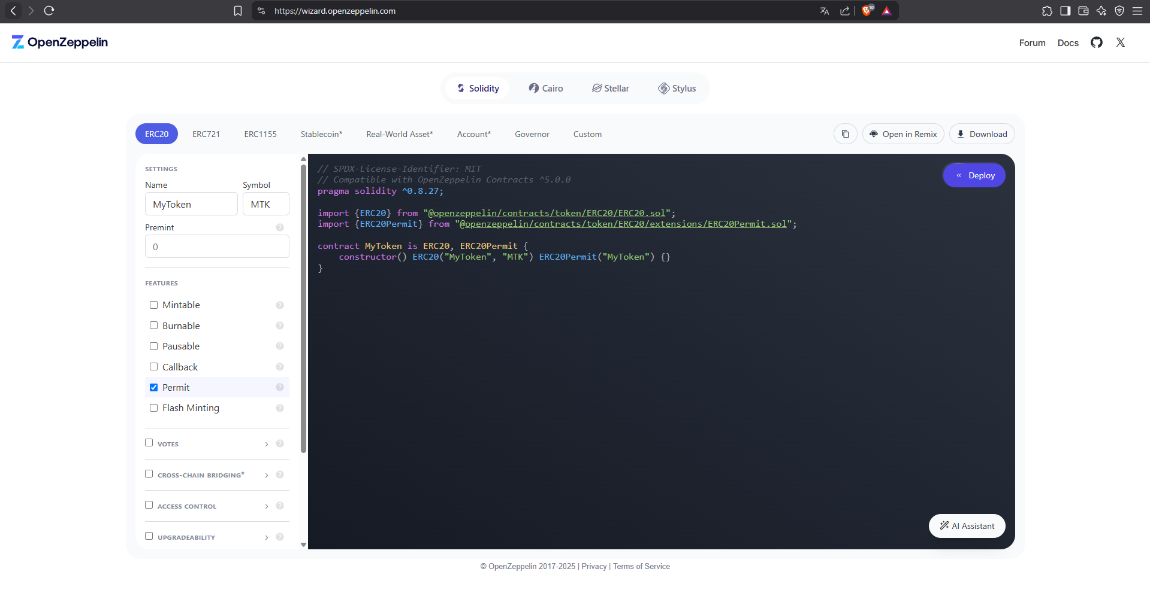Expand the Access Control section chevron

[x=266, y=506]
